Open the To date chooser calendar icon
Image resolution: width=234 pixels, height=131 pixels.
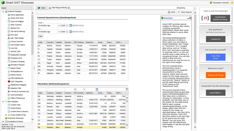coord(70,31)
